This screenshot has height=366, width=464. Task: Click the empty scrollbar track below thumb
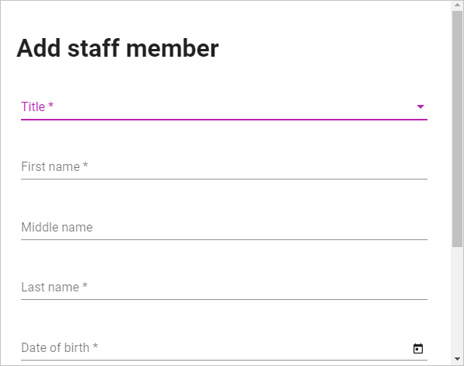pos(457,300)
